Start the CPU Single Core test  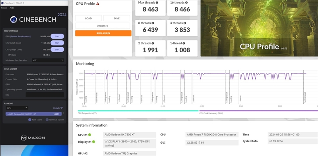[57, 49]
